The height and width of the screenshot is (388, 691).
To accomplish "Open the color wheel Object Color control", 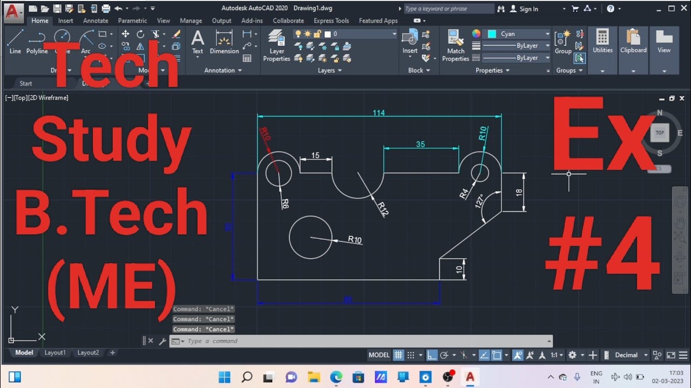I will (476, 33).
